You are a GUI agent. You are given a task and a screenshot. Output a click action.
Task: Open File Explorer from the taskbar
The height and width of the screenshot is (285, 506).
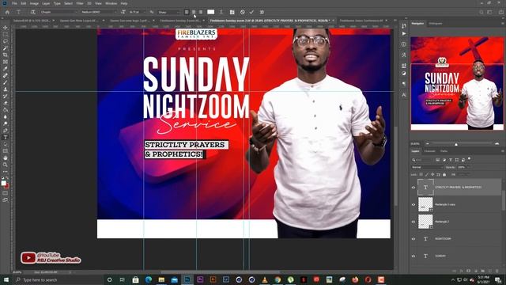pos(161,279)
